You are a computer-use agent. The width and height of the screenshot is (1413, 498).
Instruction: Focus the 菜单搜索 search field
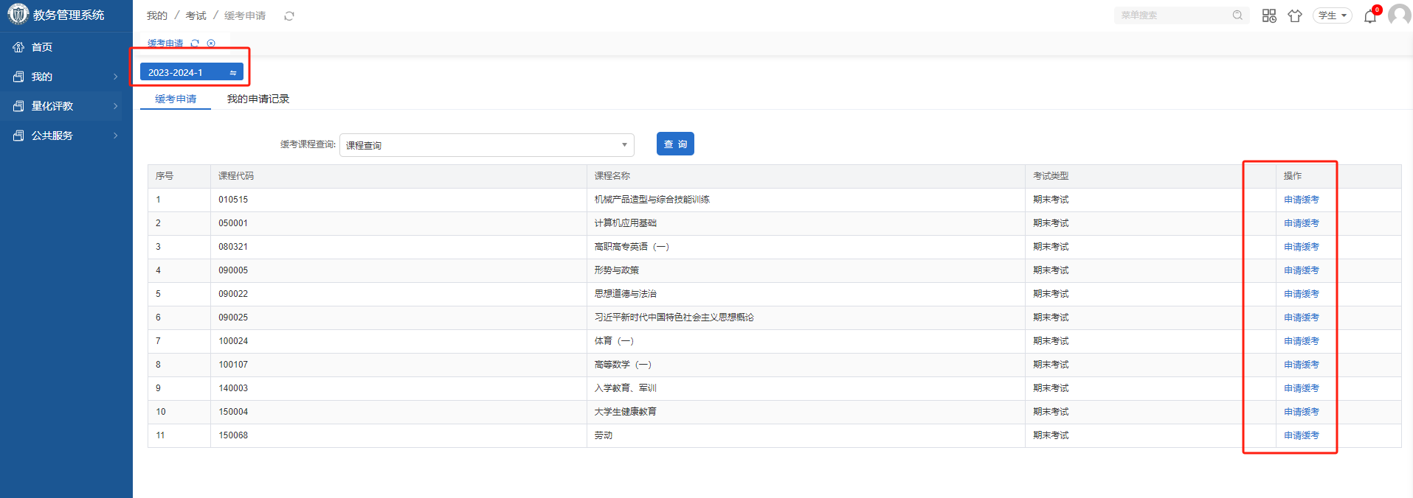1173,15
